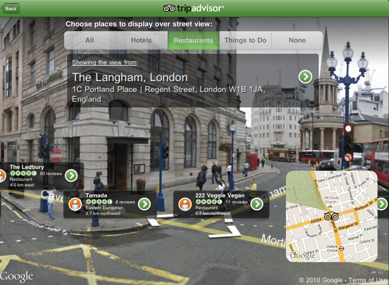Click 'All Souls Church' label on map
The image size is (389, 285).
[331, 200]
